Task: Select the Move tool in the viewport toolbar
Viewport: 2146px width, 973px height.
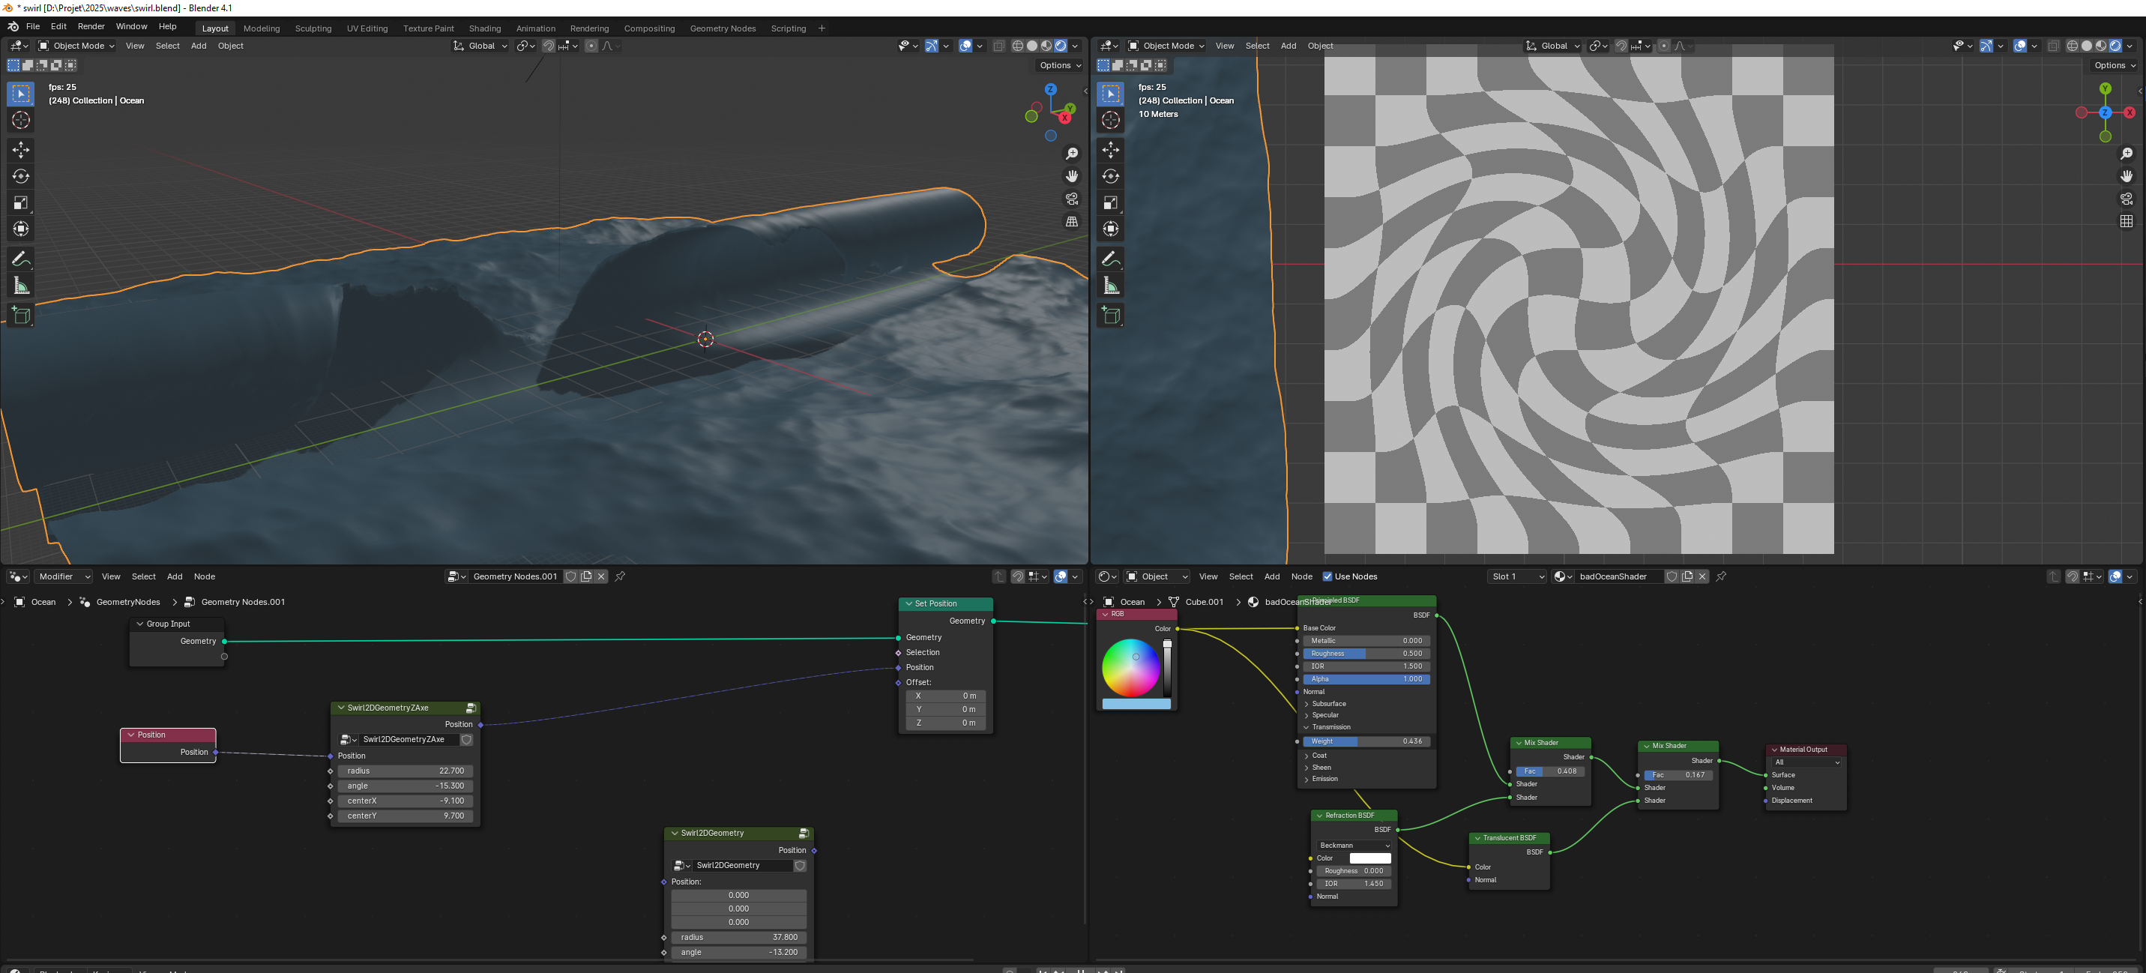Action: click(x=21, y=150)
